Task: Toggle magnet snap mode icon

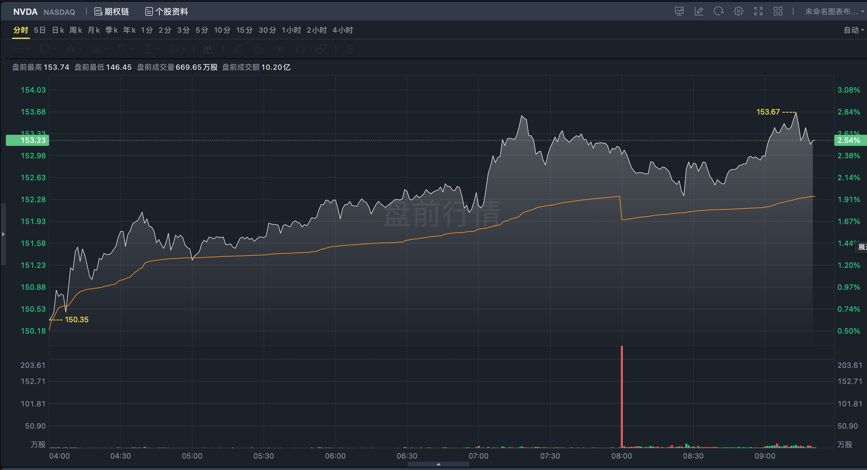Action: (x=300, y=49)
